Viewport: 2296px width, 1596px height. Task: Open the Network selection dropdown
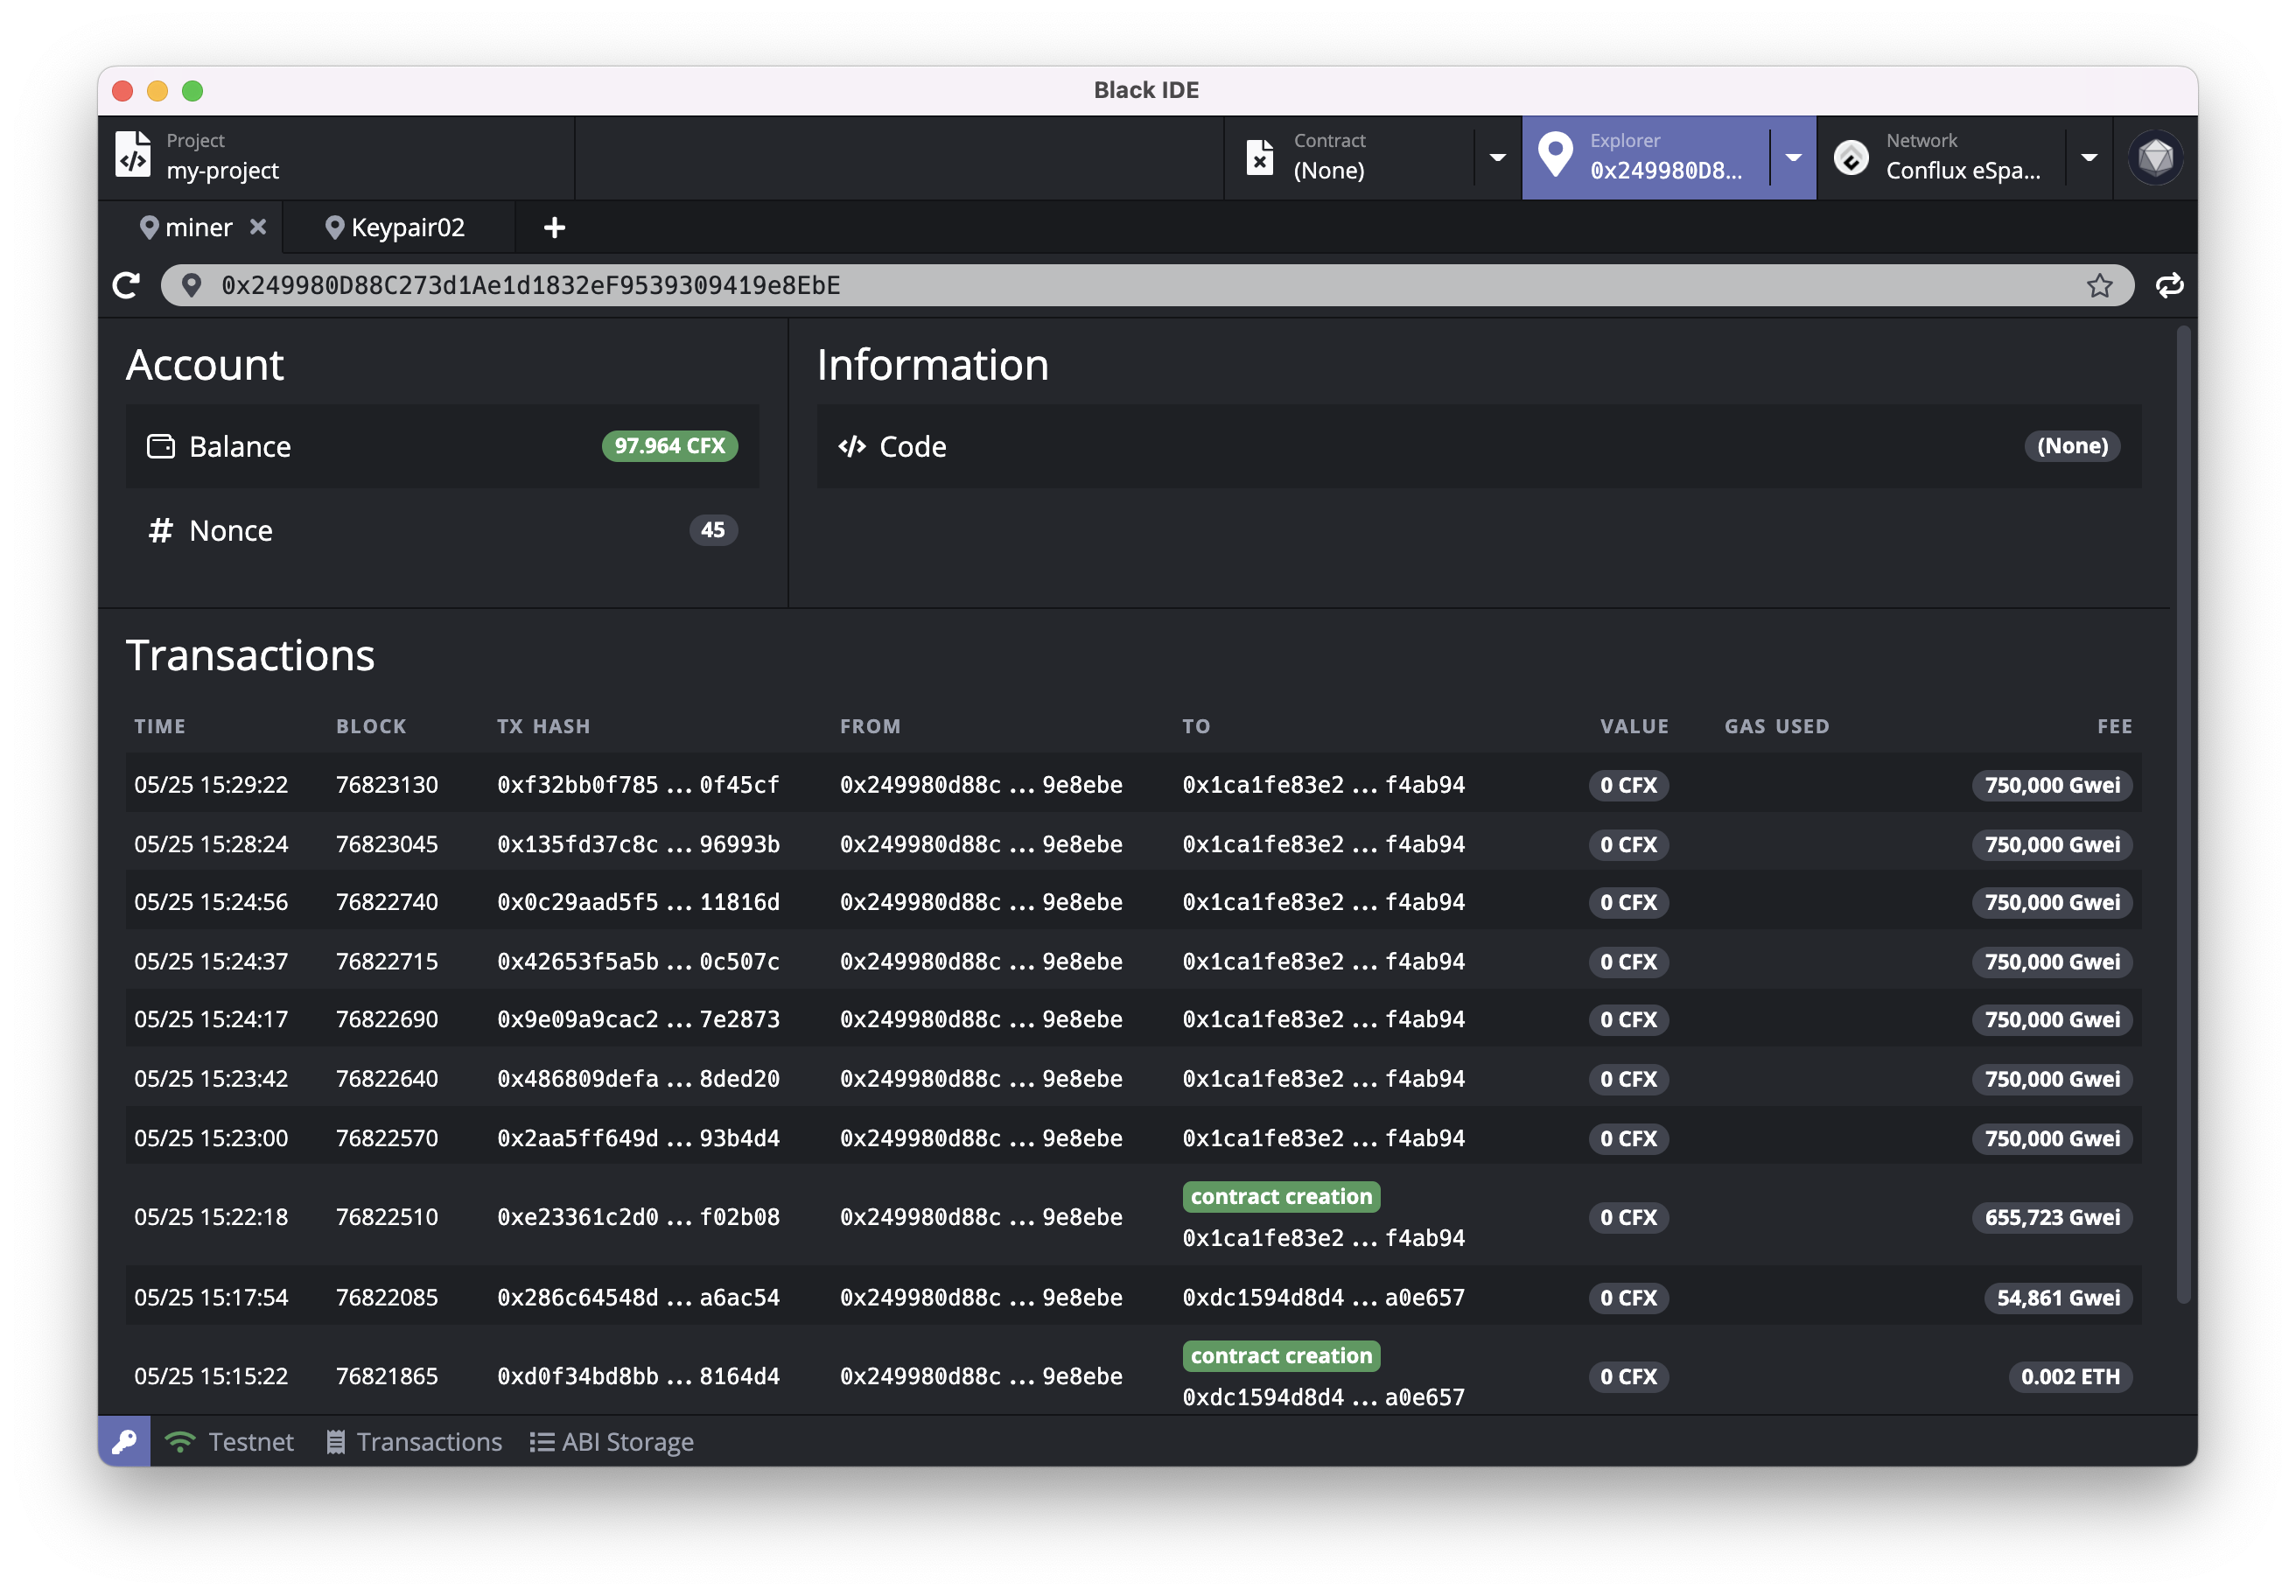[x=2089, y=158]
